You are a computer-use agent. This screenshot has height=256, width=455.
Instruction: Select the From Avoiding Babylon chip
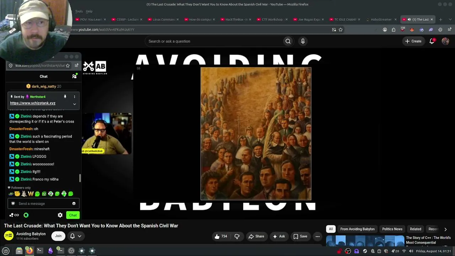pos(357,229)
